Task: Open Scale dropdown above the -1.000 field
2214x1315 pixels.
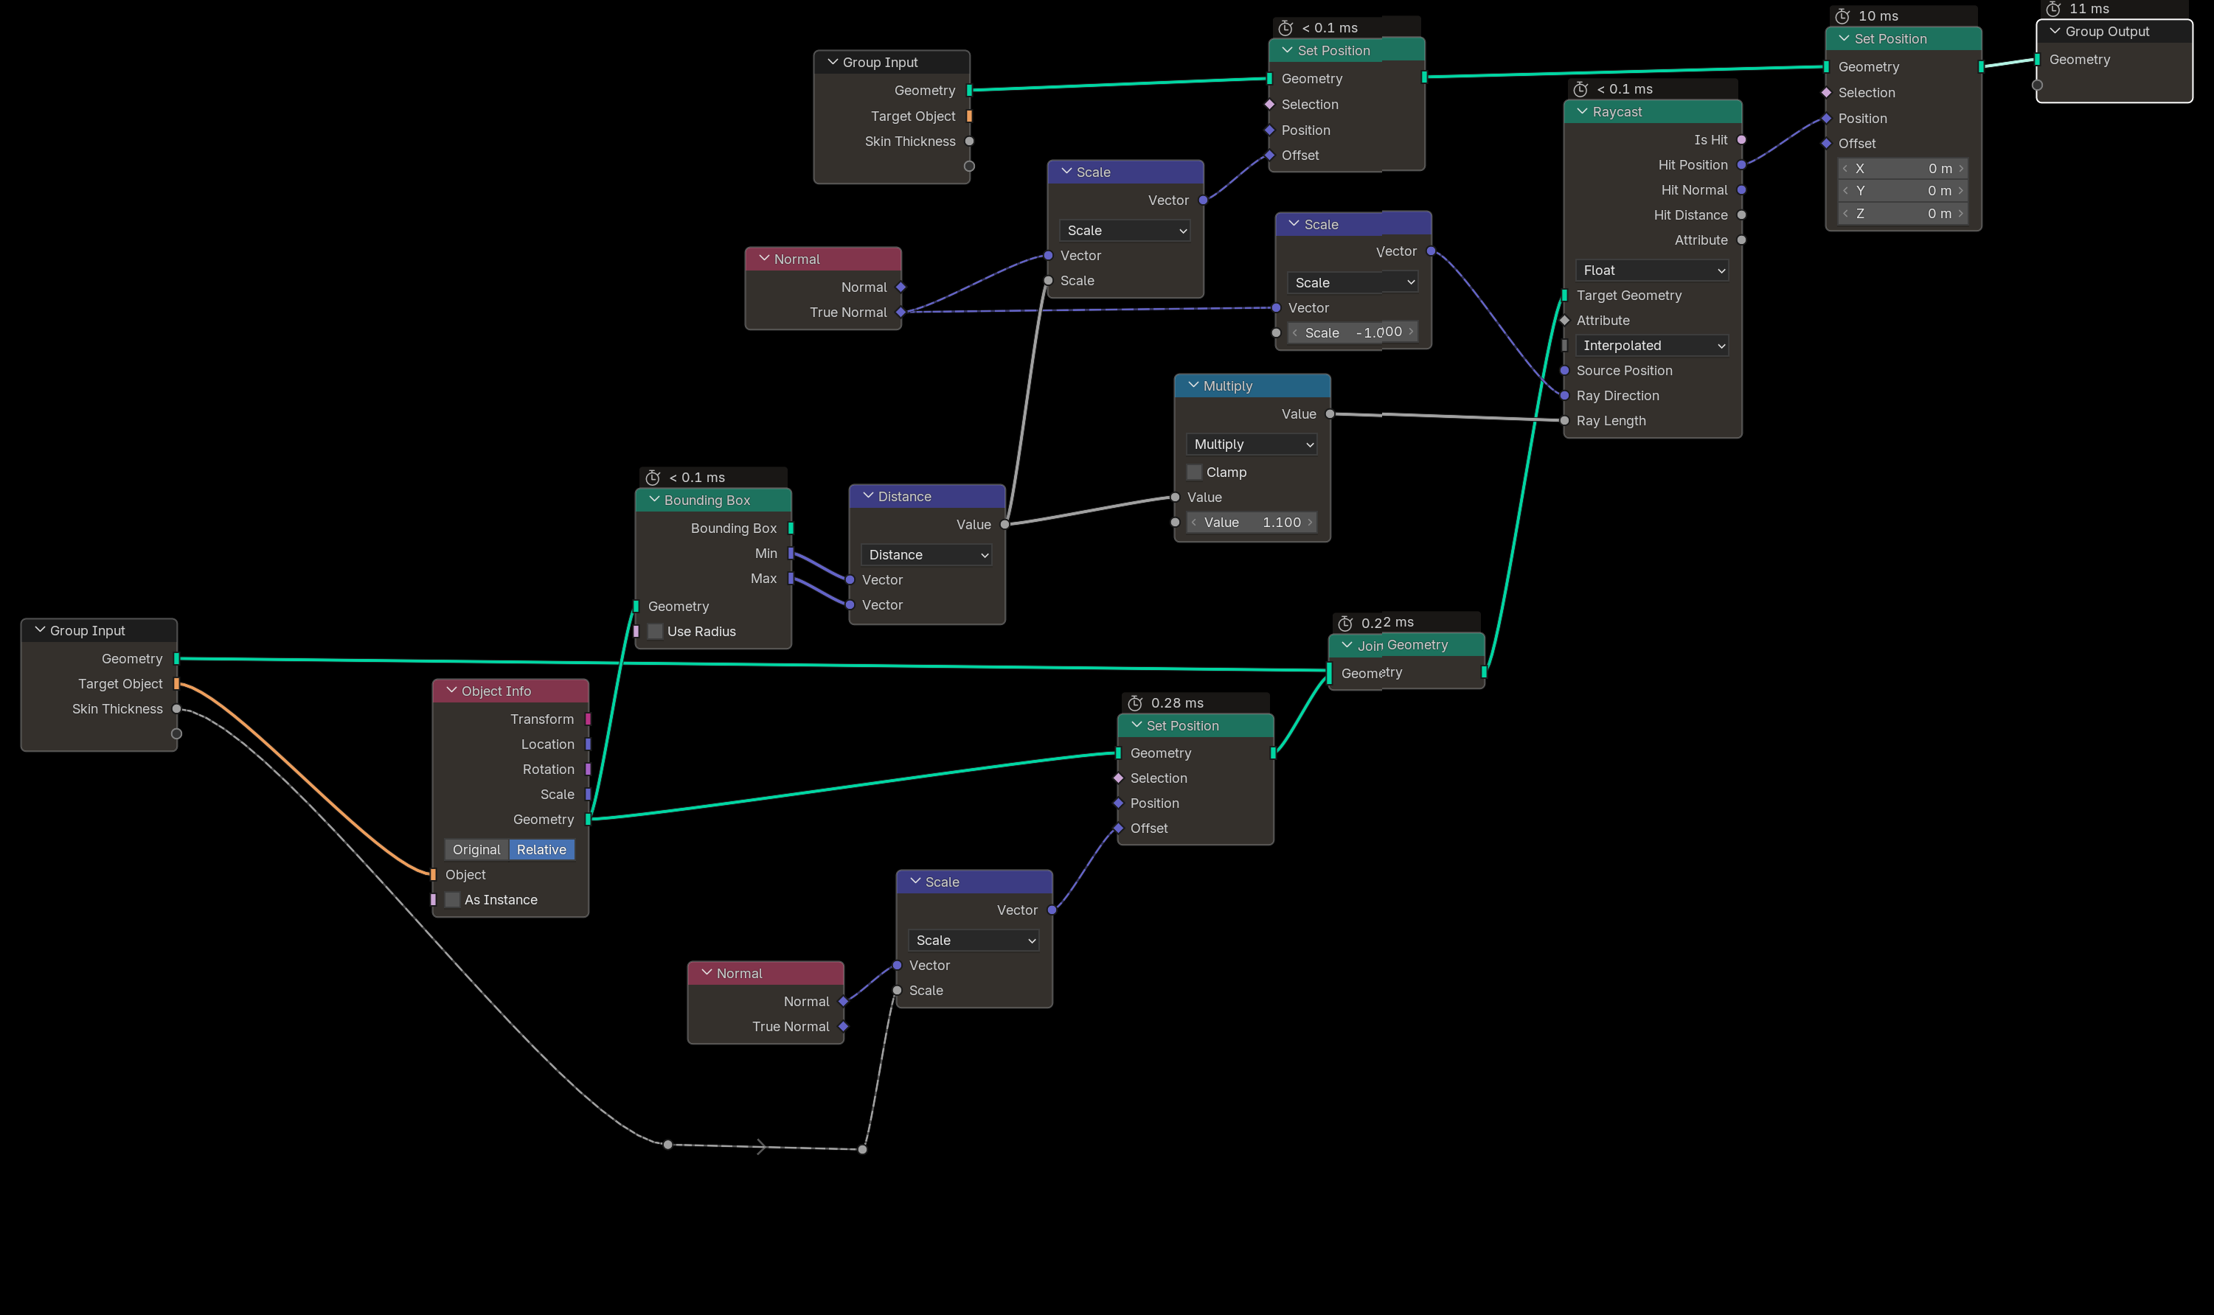Action: pyautogui.click(x=1353, y=282)
